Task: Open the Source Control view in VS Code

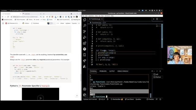Action: pyautogui.click(x=85, y=31)
